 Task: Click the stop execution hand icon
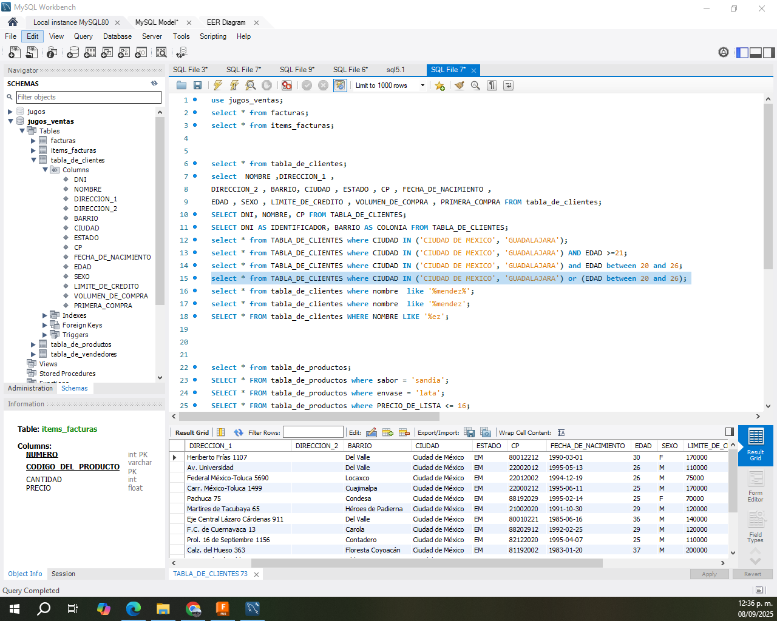266,86
